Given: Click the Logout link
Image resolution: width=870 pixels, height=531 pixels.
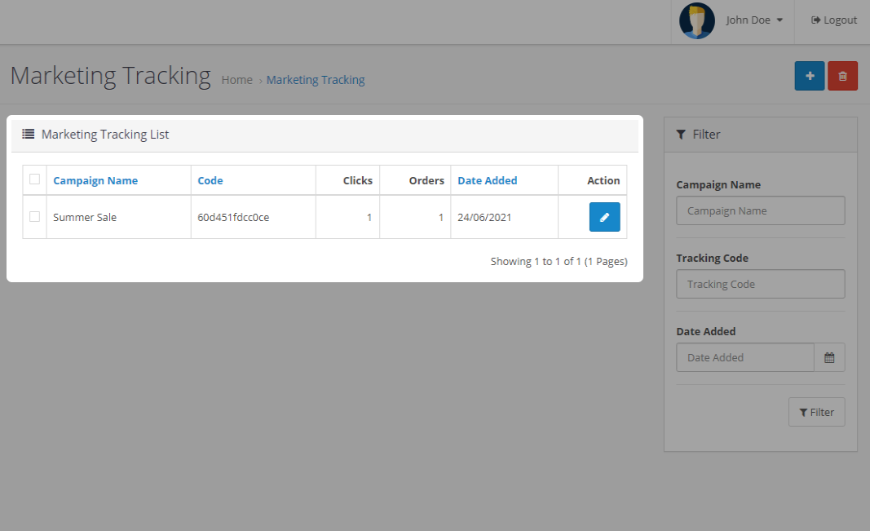Looking at the screenshot, I should (834, 20).
